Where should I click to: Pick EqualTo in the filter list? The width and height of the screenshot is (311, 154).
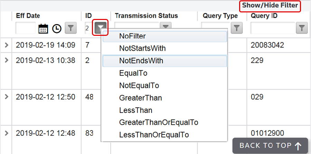coord(133,73)
